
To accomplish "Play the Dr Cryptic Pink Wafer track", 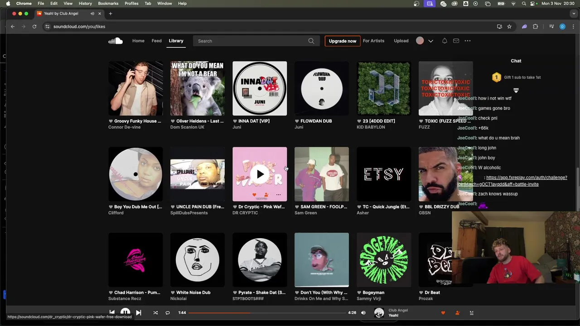I will click(260, 174).
